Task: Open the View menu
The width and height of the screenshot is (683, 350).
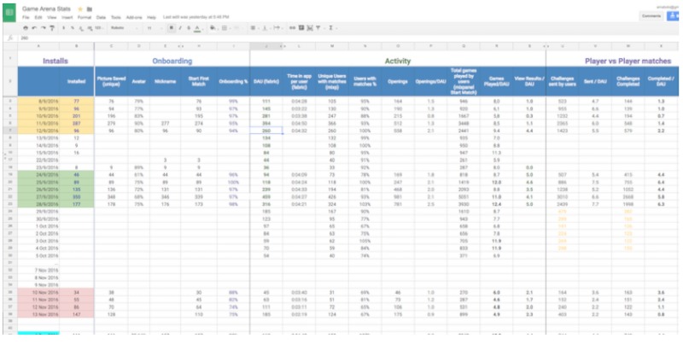Action: pos(52,17)
